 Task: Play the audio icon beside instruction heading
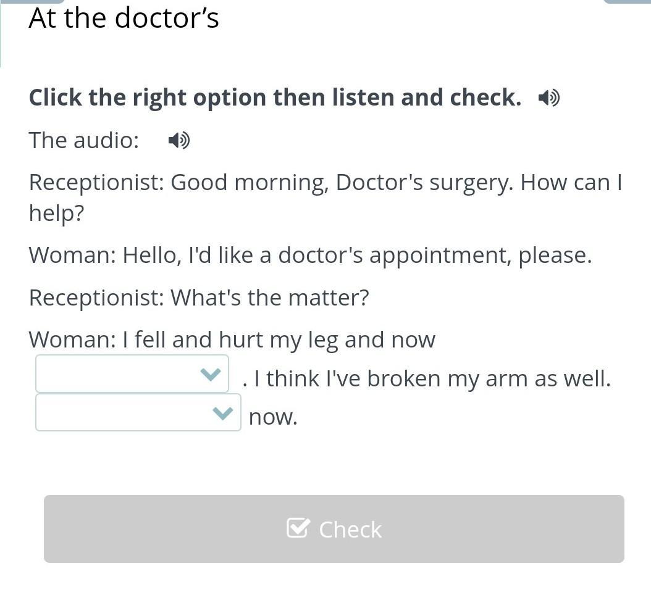click(548, 98)
